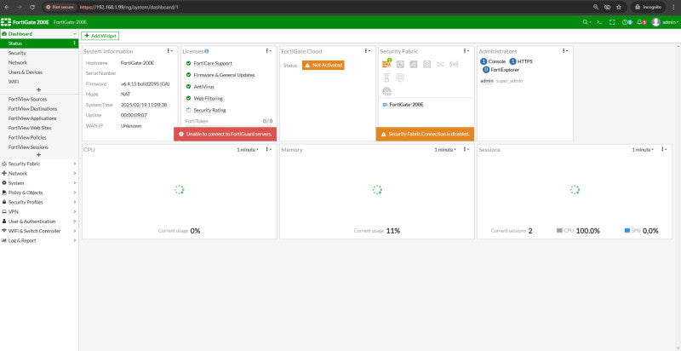Open Memory widget options dots menu
Viewport: 681px width, 351px height.
(466, 149)
